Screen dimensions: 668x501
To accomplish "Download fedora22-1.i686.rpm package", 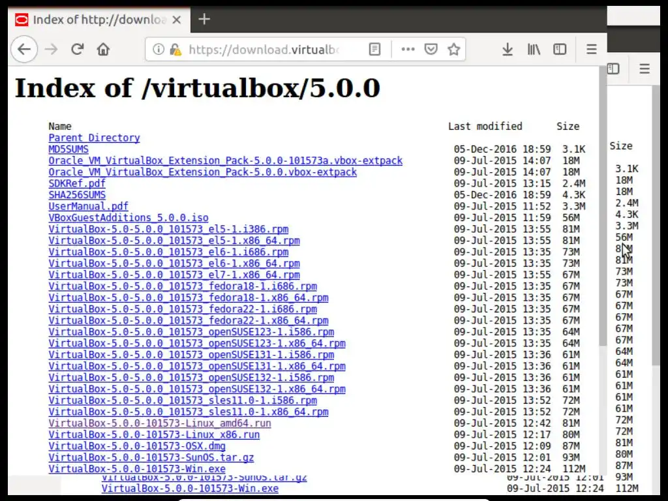I will click(x=183, y=309).
